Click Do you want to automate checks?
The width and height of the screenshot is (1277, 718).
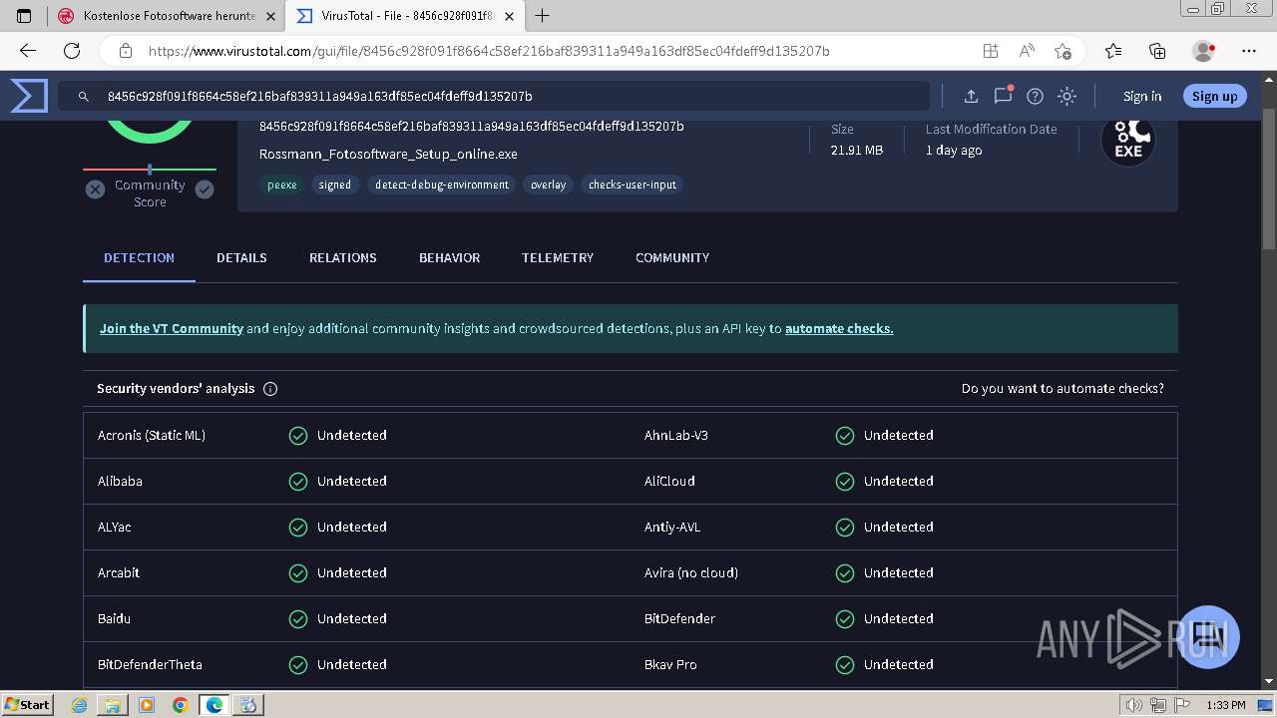[1063, 389]
